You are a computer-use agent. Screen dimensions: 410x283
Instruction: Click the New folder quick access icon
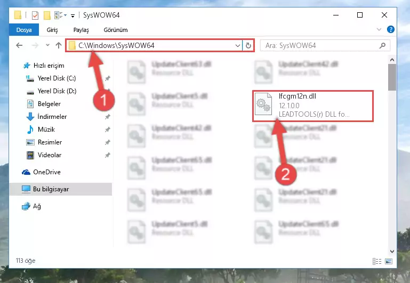[x=47, y=15]
